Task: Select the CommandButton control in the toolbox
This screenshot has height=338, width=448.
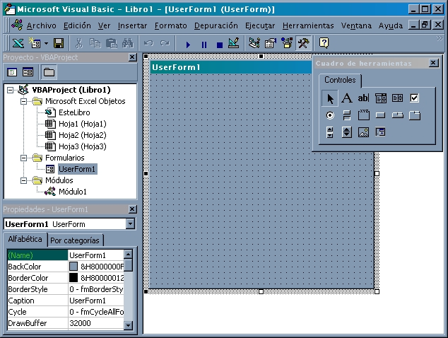Action: (381, 115)
